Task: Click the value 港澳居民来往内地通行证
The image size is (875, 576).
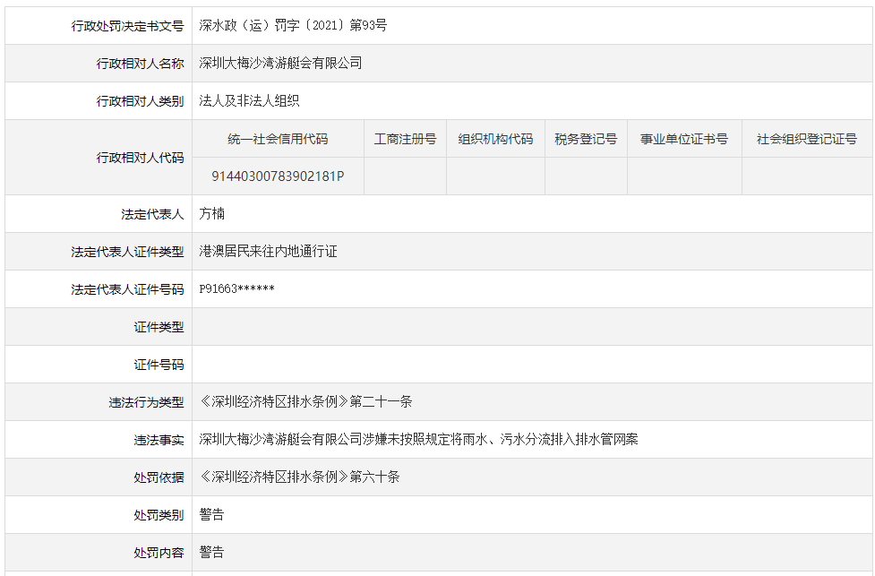Action: [269, 251]
